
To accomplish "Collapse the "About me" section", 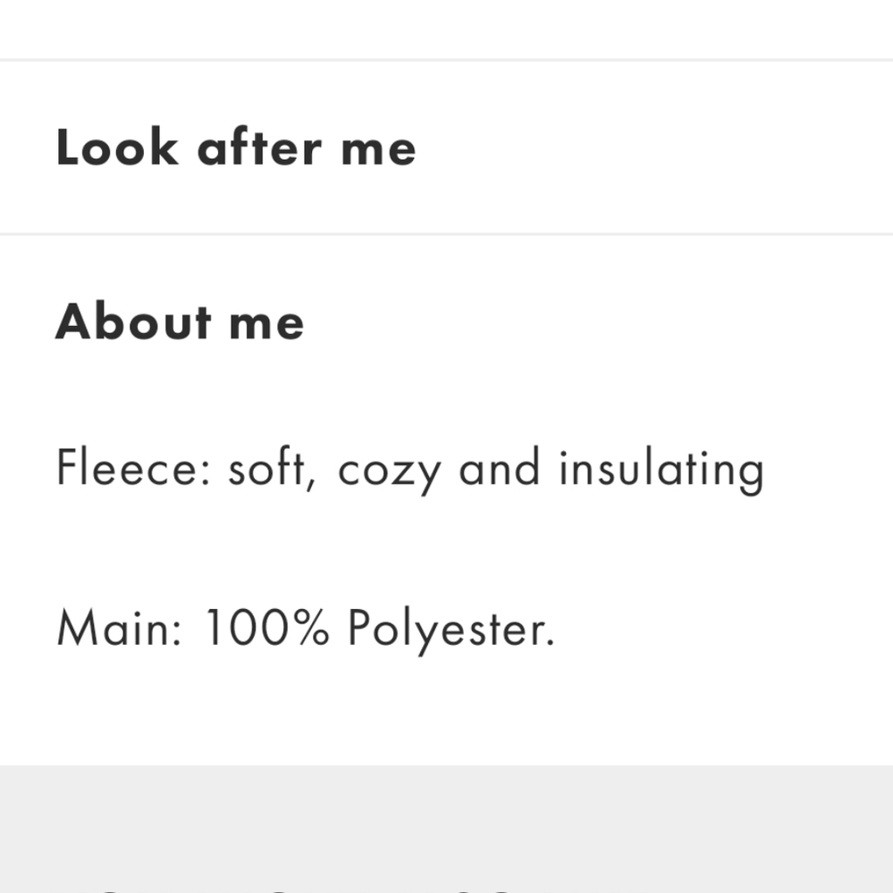I will [x=180, y=321].
